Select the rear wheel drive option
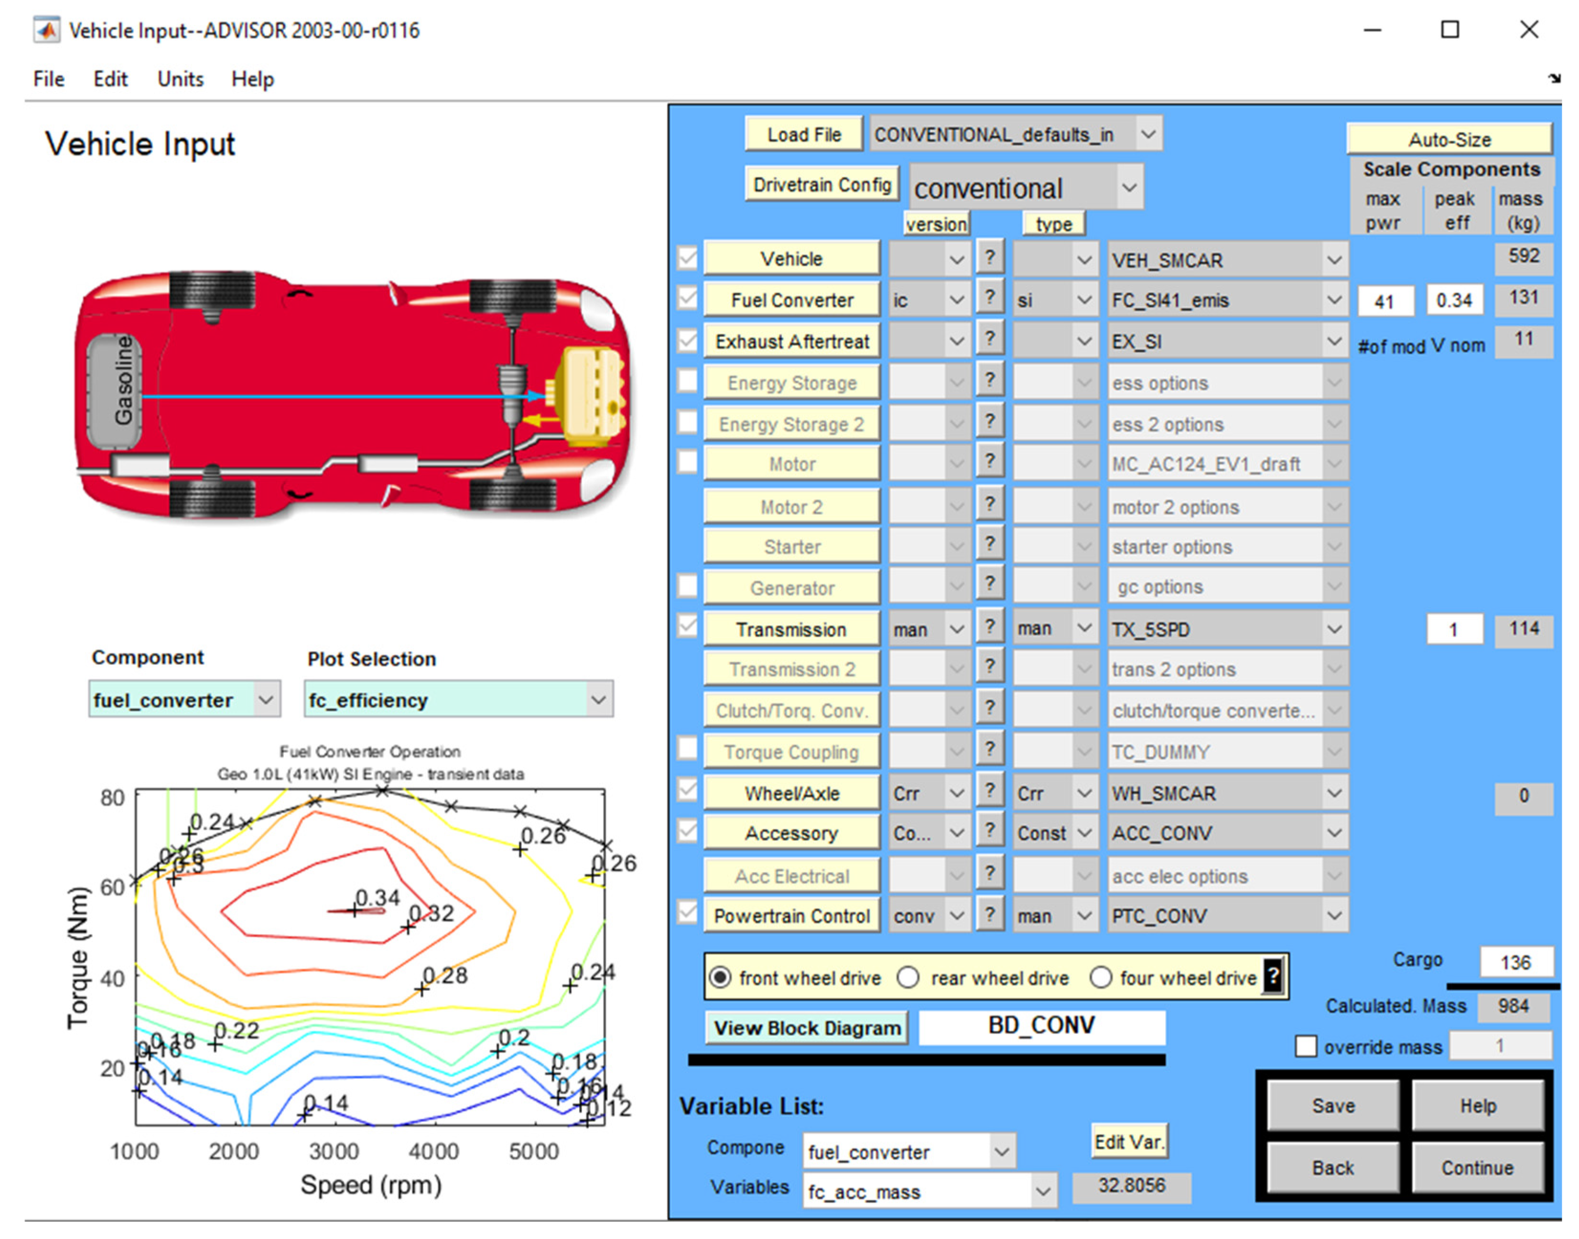The image size is (1579, 1239). [908, 977]
